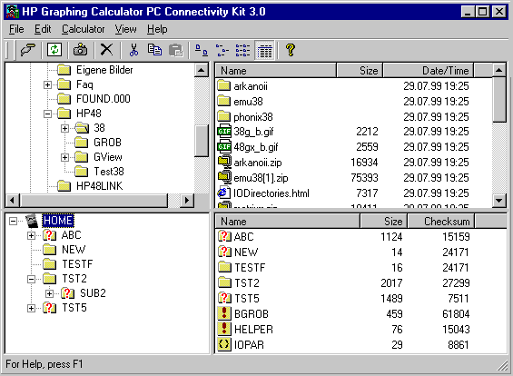Image resolution: width=513 pixels, height=376 pixels.
Task: Click the Copy toolbar icon
Action: (154, 50)
